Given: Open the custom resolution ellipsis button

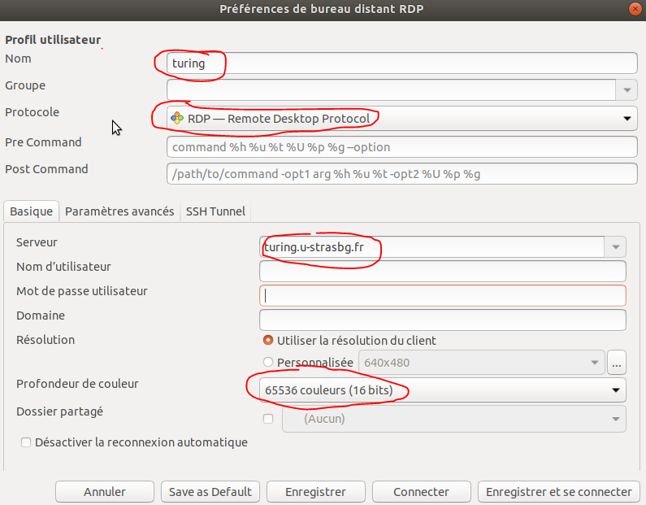Looking at the screenshot, I should pyautogui.click(x=617, y=363).
